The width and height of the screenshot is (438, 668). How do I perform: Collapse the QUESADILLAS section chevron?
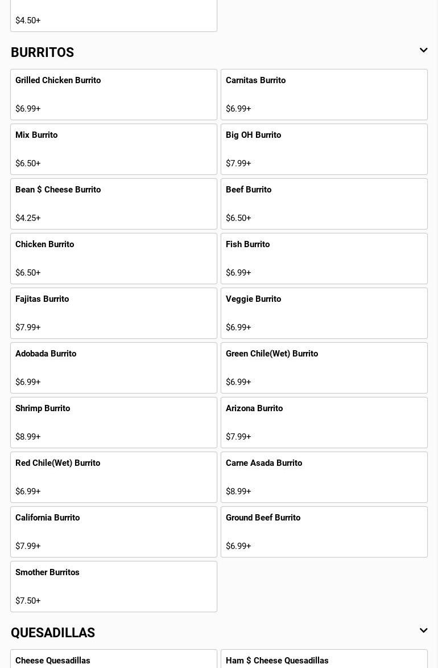pyautogui.click(x=423, y=631)
